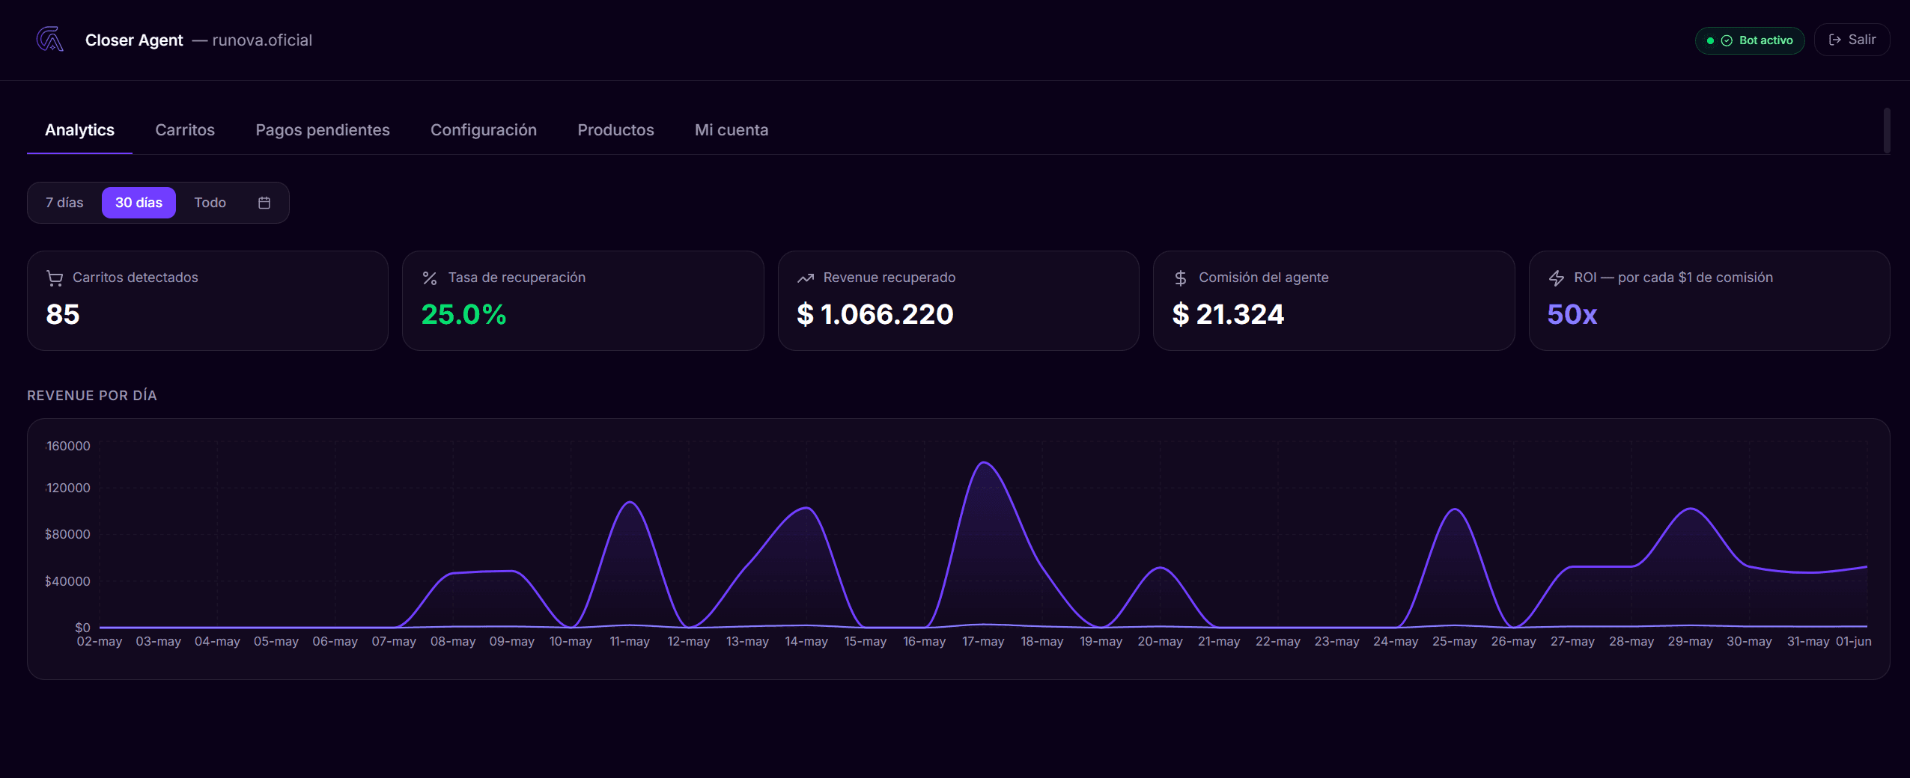Open the Productos tab
The image size is (1910, 778).
[615, 130]
